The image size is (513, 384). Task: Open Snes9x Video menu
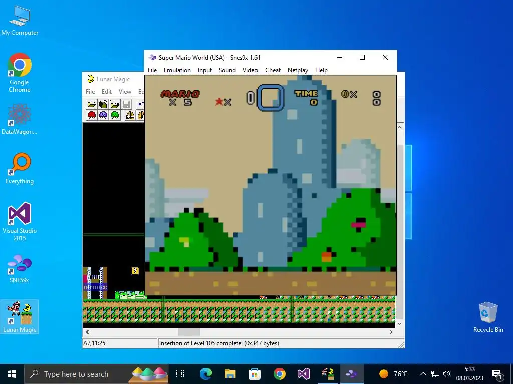pos(250,70)
